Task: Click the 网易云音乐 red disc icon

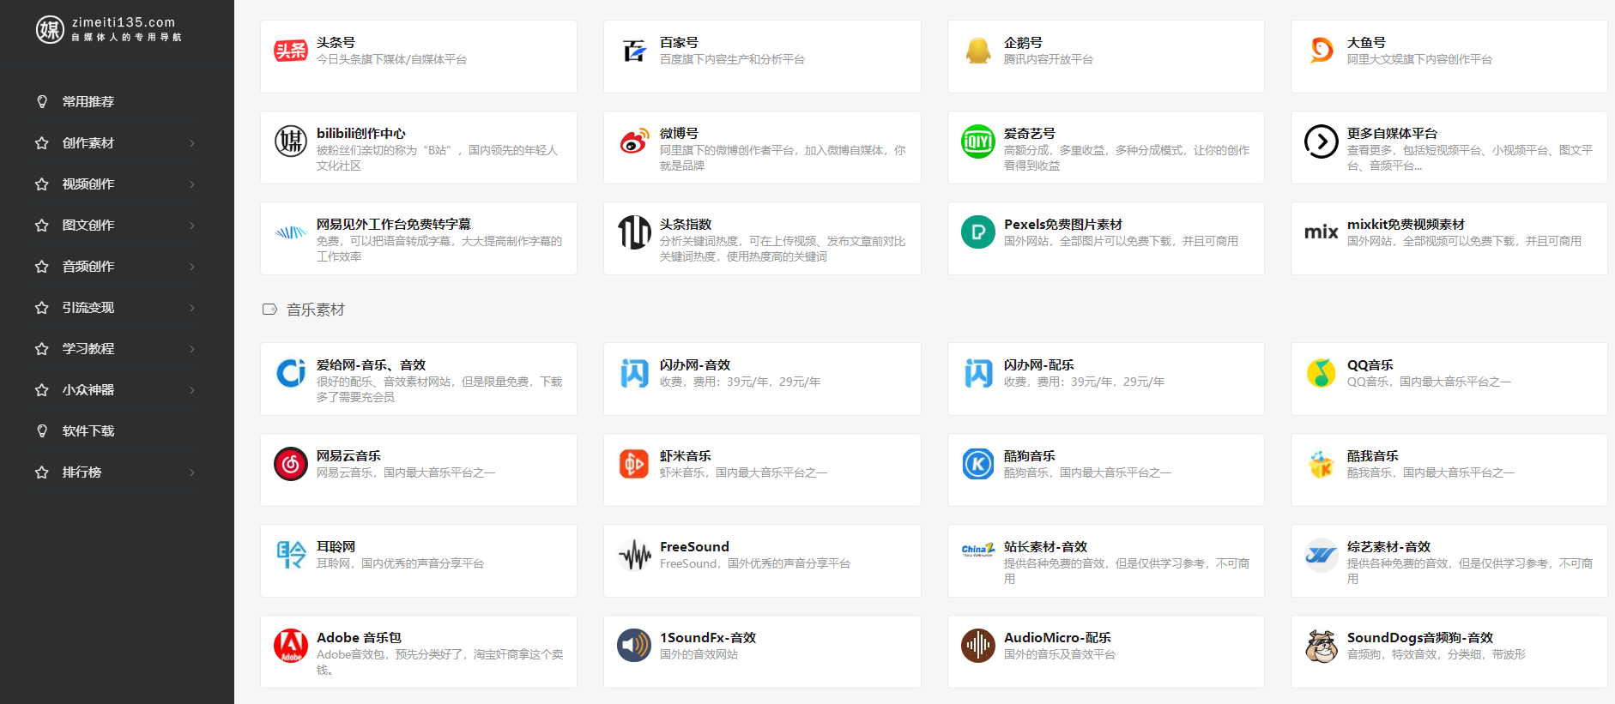Action: click(291, 464)
